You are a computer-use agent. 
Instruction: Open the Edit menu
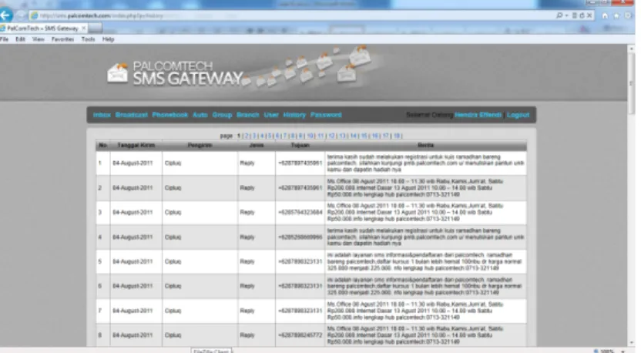[21, 39]
